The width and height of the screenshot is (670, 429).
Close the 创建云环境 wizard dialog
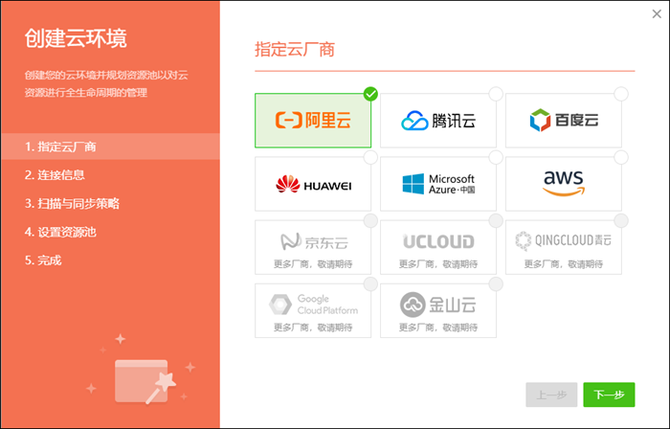tap(657, 14)
